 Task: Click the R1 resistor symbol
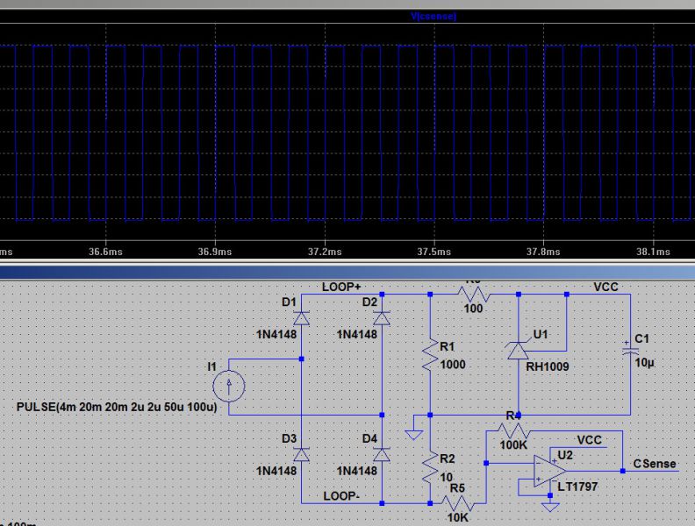(x=430, y=355)
